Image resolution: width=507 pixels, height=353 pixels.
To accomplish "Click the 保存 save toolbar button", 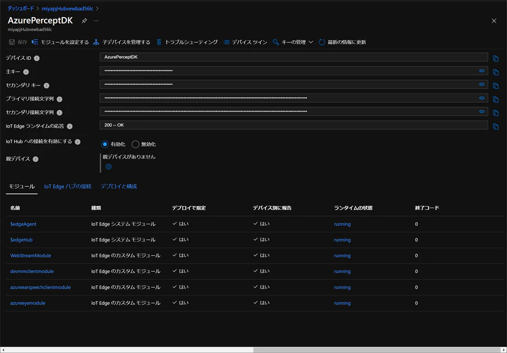I will tap(18, 42).
